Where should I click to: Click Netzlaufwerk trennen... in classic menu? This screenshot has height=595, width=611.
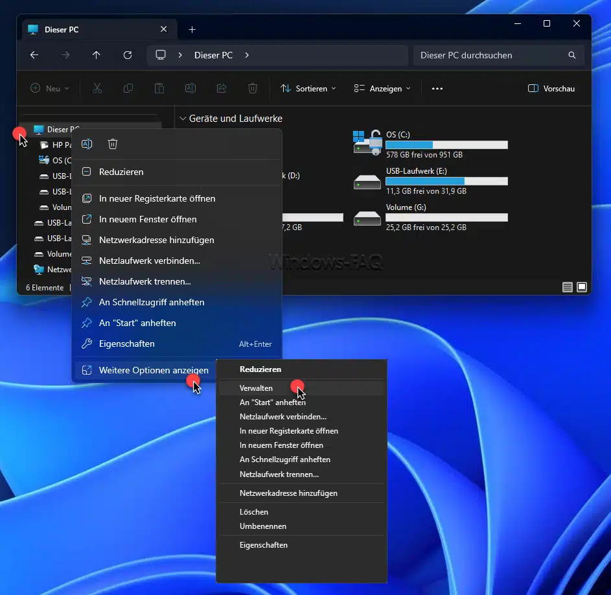point(301,474)
